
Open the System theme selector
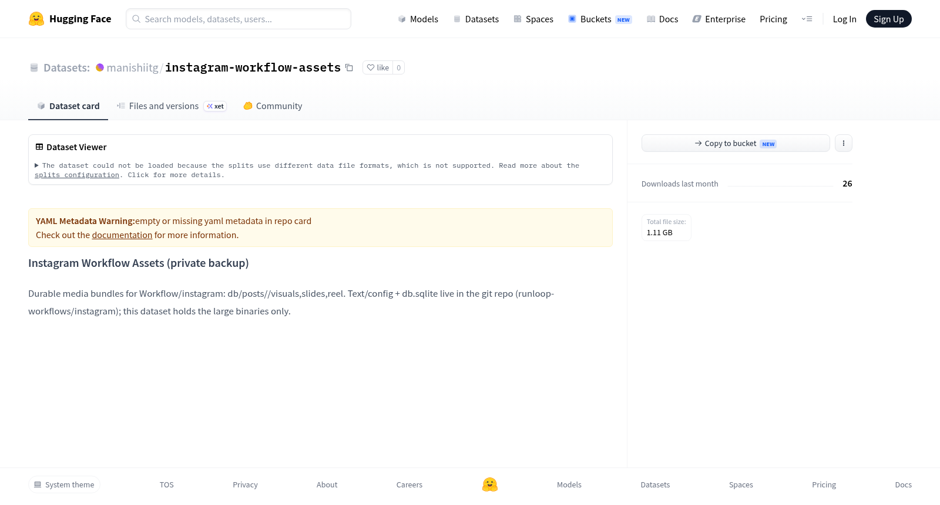click(64, 484)
